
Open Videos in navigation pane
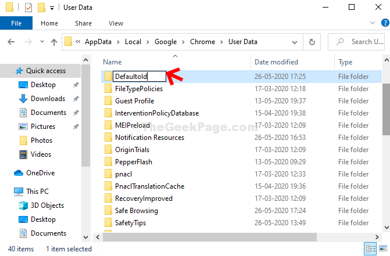pyautogui.click(x=41, y=154)
